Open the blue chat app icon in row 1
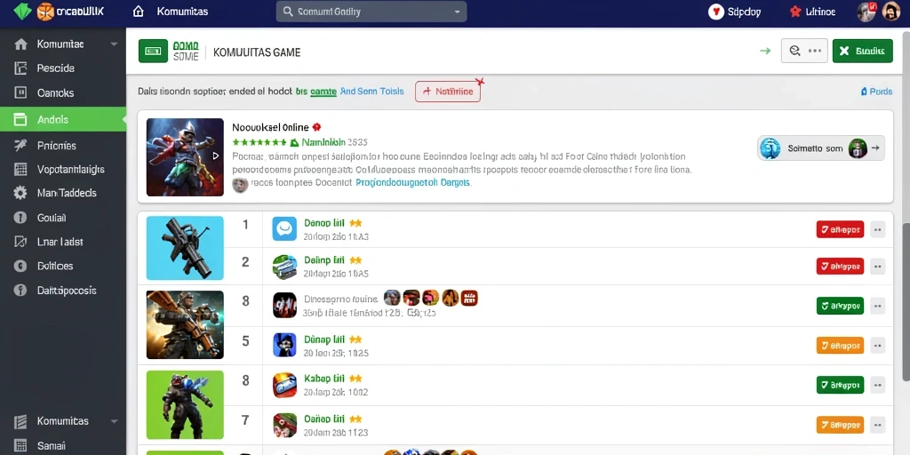Screen dimensions: 910x455 (x=284, y=229)
